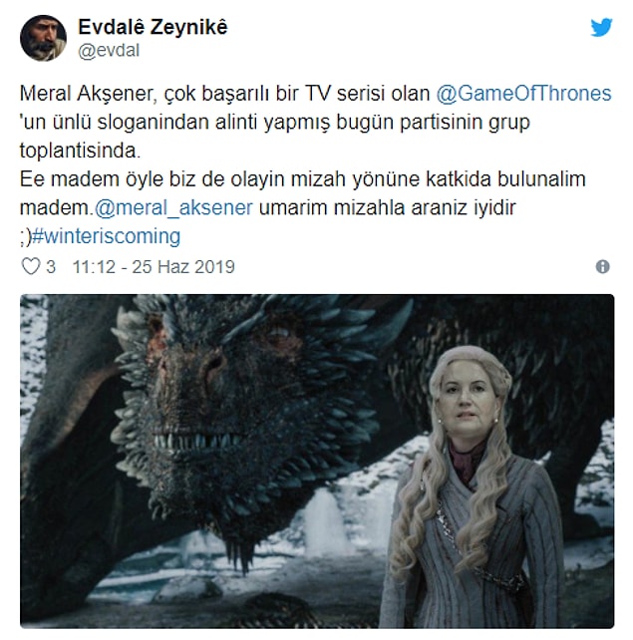Select the #winteriscoming hashtag
633x640 pixels.
tap(106, 236)
